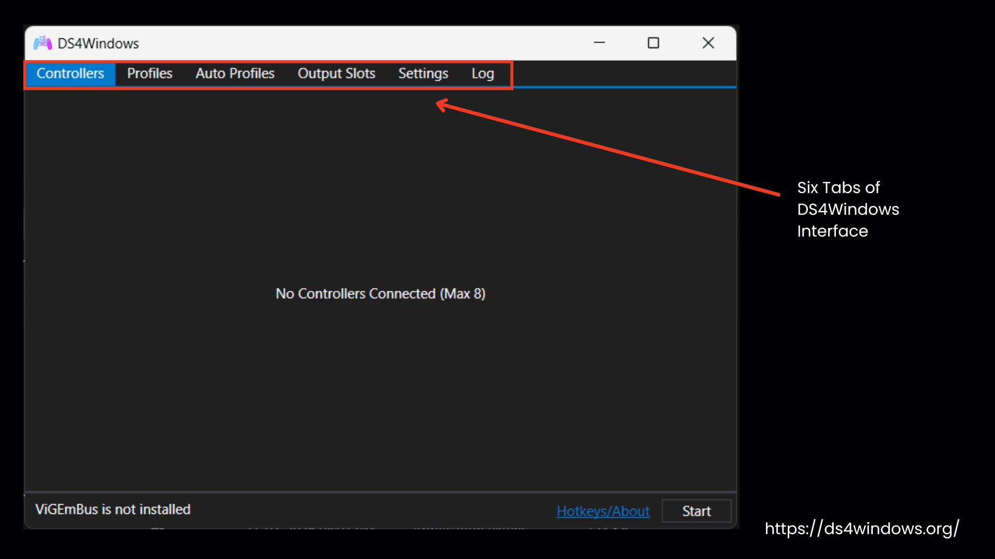
Task: Switch to the Controllers tab
Action: 70,73
